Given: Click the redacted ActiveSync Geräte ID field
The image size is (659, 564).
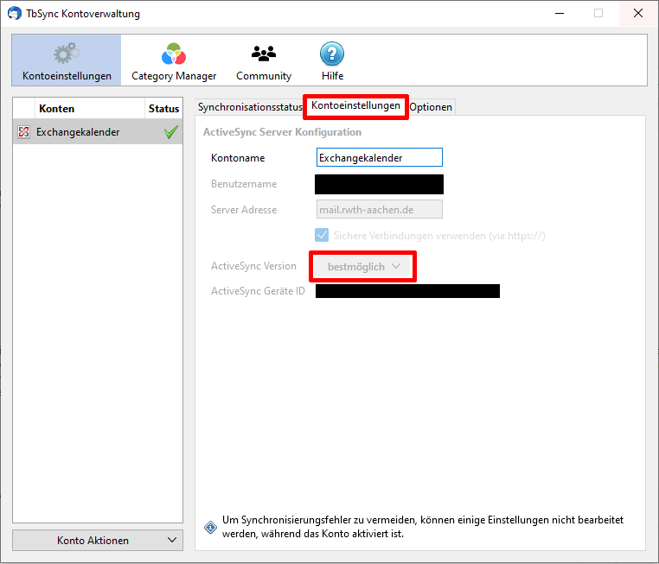Looking at the screenshot, I should pos(407,291).
